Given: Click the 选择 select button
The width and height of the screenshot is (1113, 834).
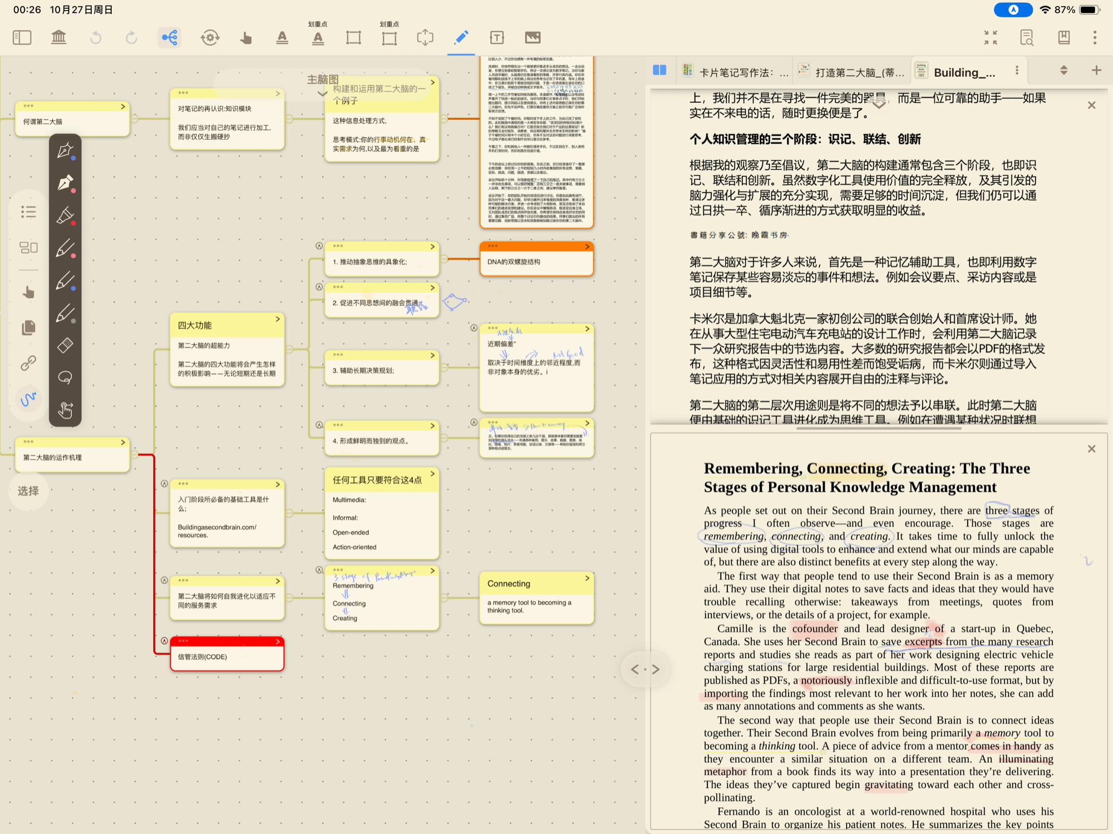Looking at the screenshot, I should point(28,491).
